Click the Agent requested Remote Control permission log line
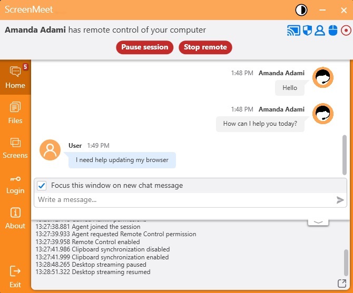Image resolution: width=353 pixels, height=293 pixels. click(116, 234)
